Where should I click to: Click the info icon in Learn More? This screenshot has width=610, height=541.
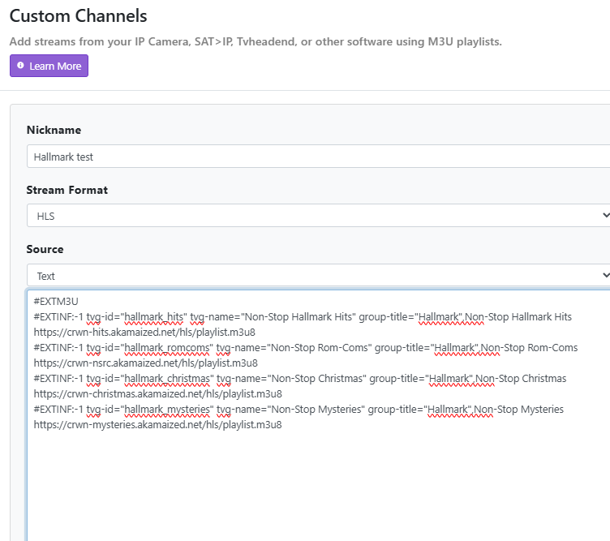tap(20, 67)
